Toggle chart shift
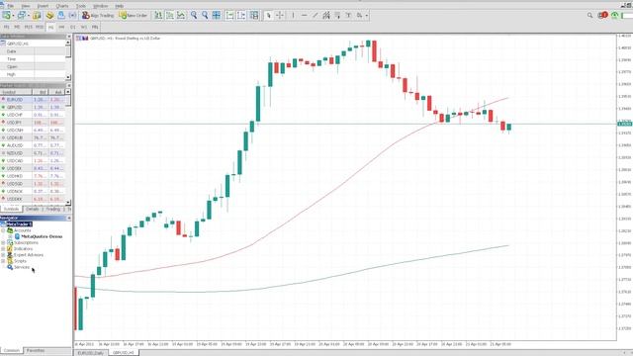The height and width of the screenshot is (356, 633). point(241,16)
